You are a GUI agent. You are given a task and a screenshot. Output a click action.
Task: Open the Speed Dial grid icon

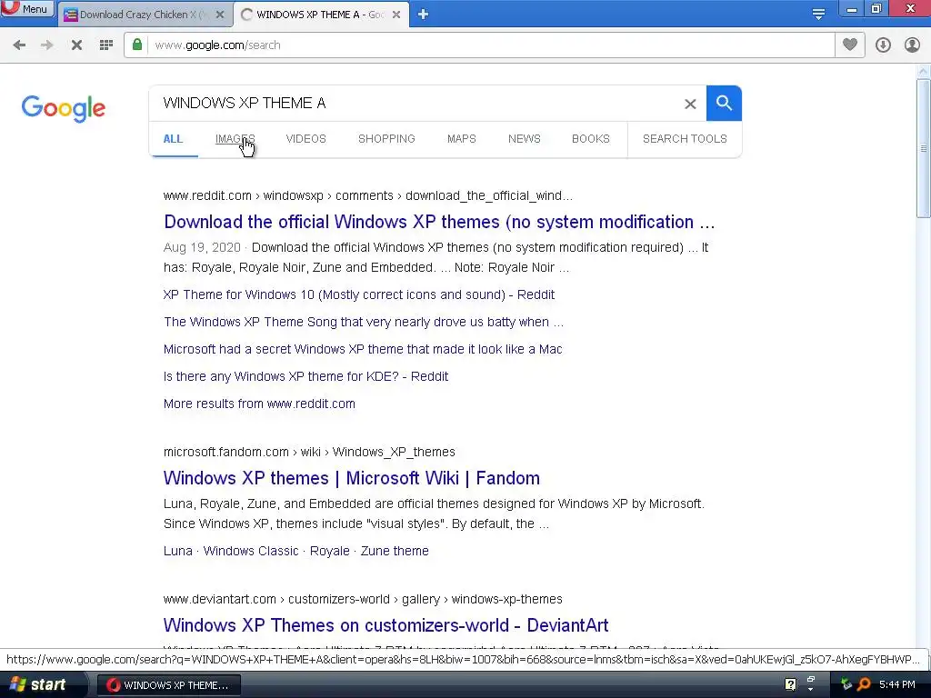tap(106, 45)
